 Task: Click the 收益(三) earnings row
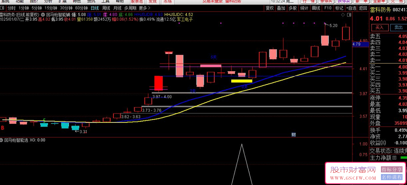tap(388, 143)
